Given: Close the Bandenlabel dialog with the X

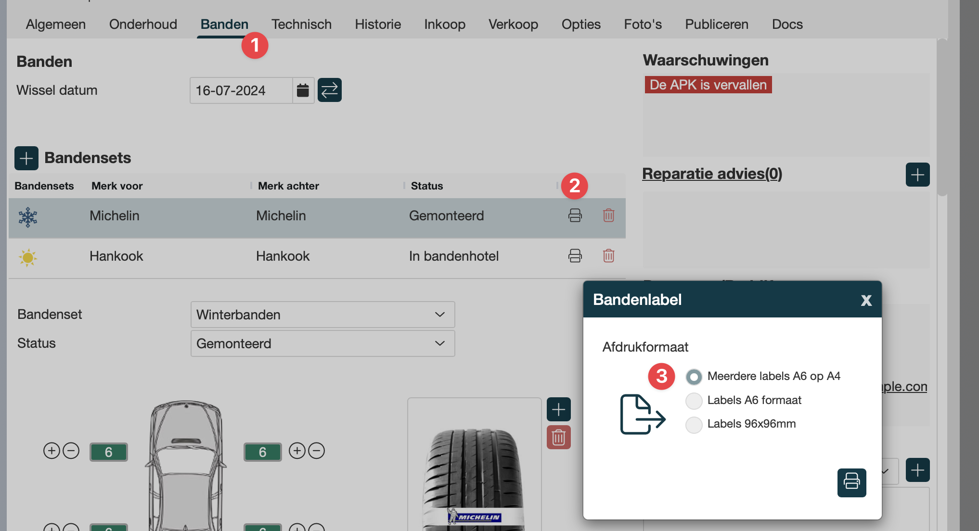Looking at the screenshot, I should pyautogui.click(x=866, y=300).
